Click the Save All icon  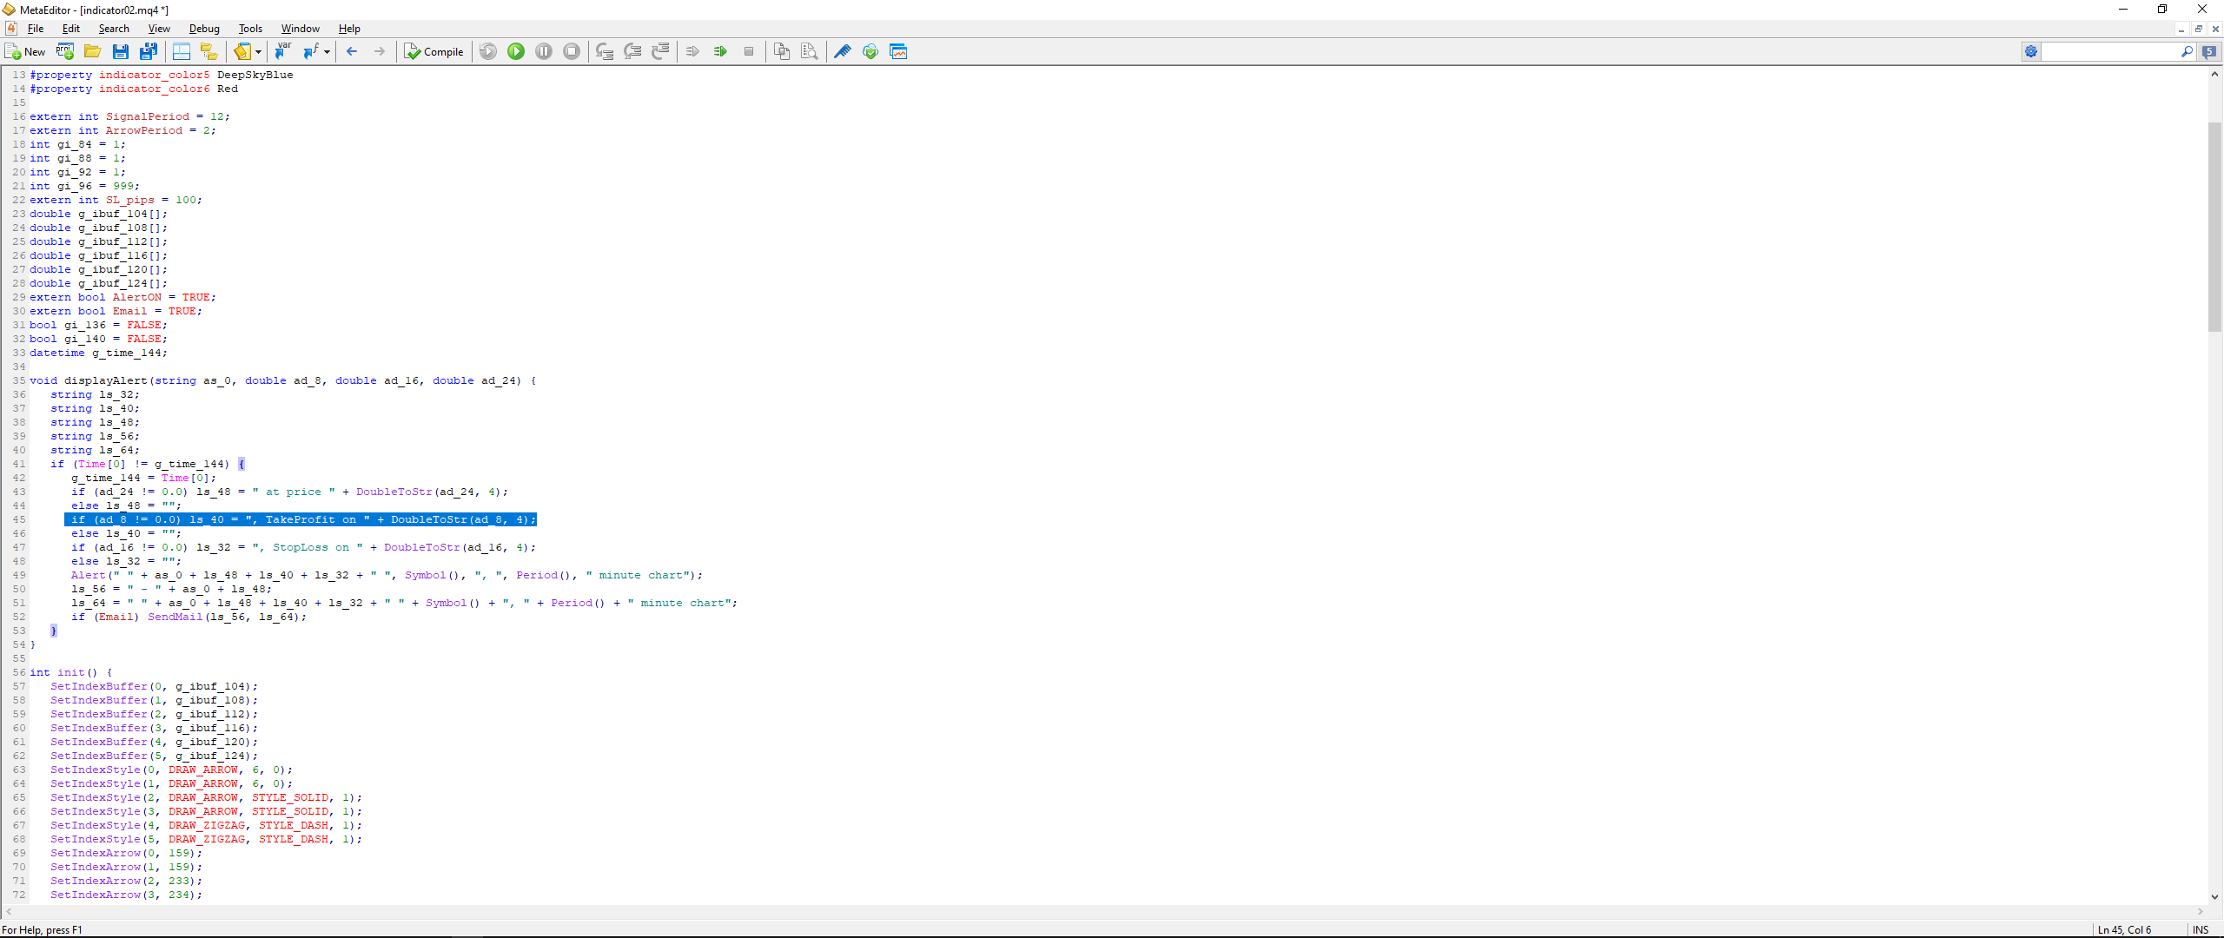tap(149, 52)
